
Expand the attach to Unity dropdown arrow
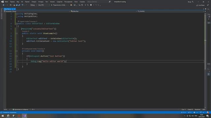pos(66,5)
